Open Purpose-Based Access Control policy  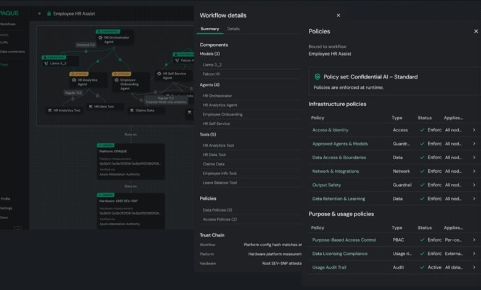pos(344,240)
